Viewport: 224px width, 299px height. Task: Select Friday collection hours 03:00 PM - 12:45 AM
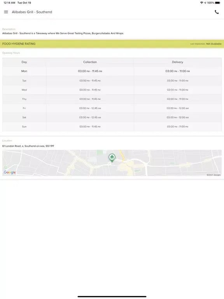click(x=90, y=108)
